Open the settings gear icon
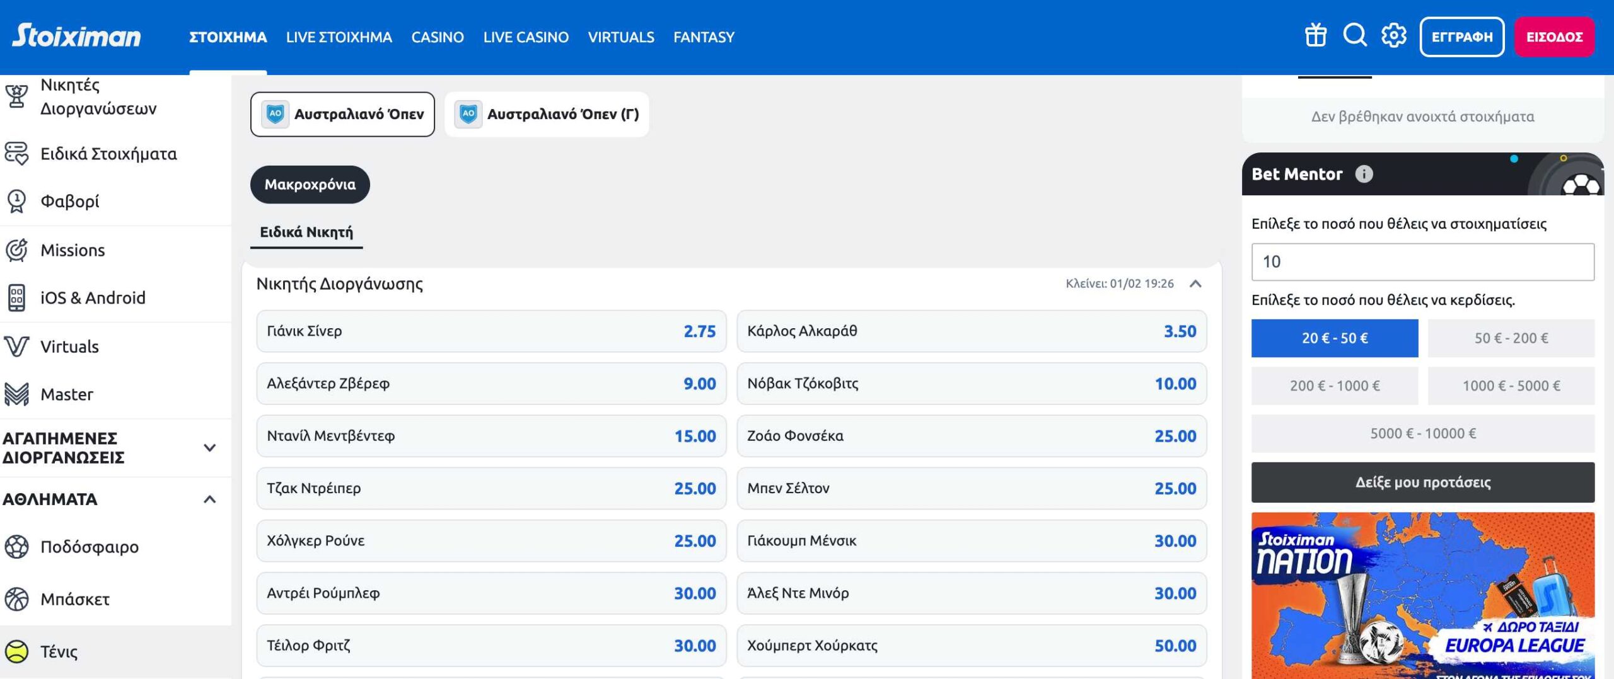Screen dimensions: 1614x679 [1394, 35]
